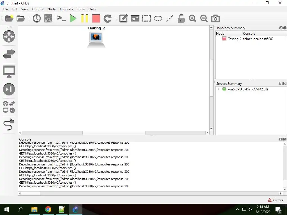Close the Topology Summary panel

[285, 28]
